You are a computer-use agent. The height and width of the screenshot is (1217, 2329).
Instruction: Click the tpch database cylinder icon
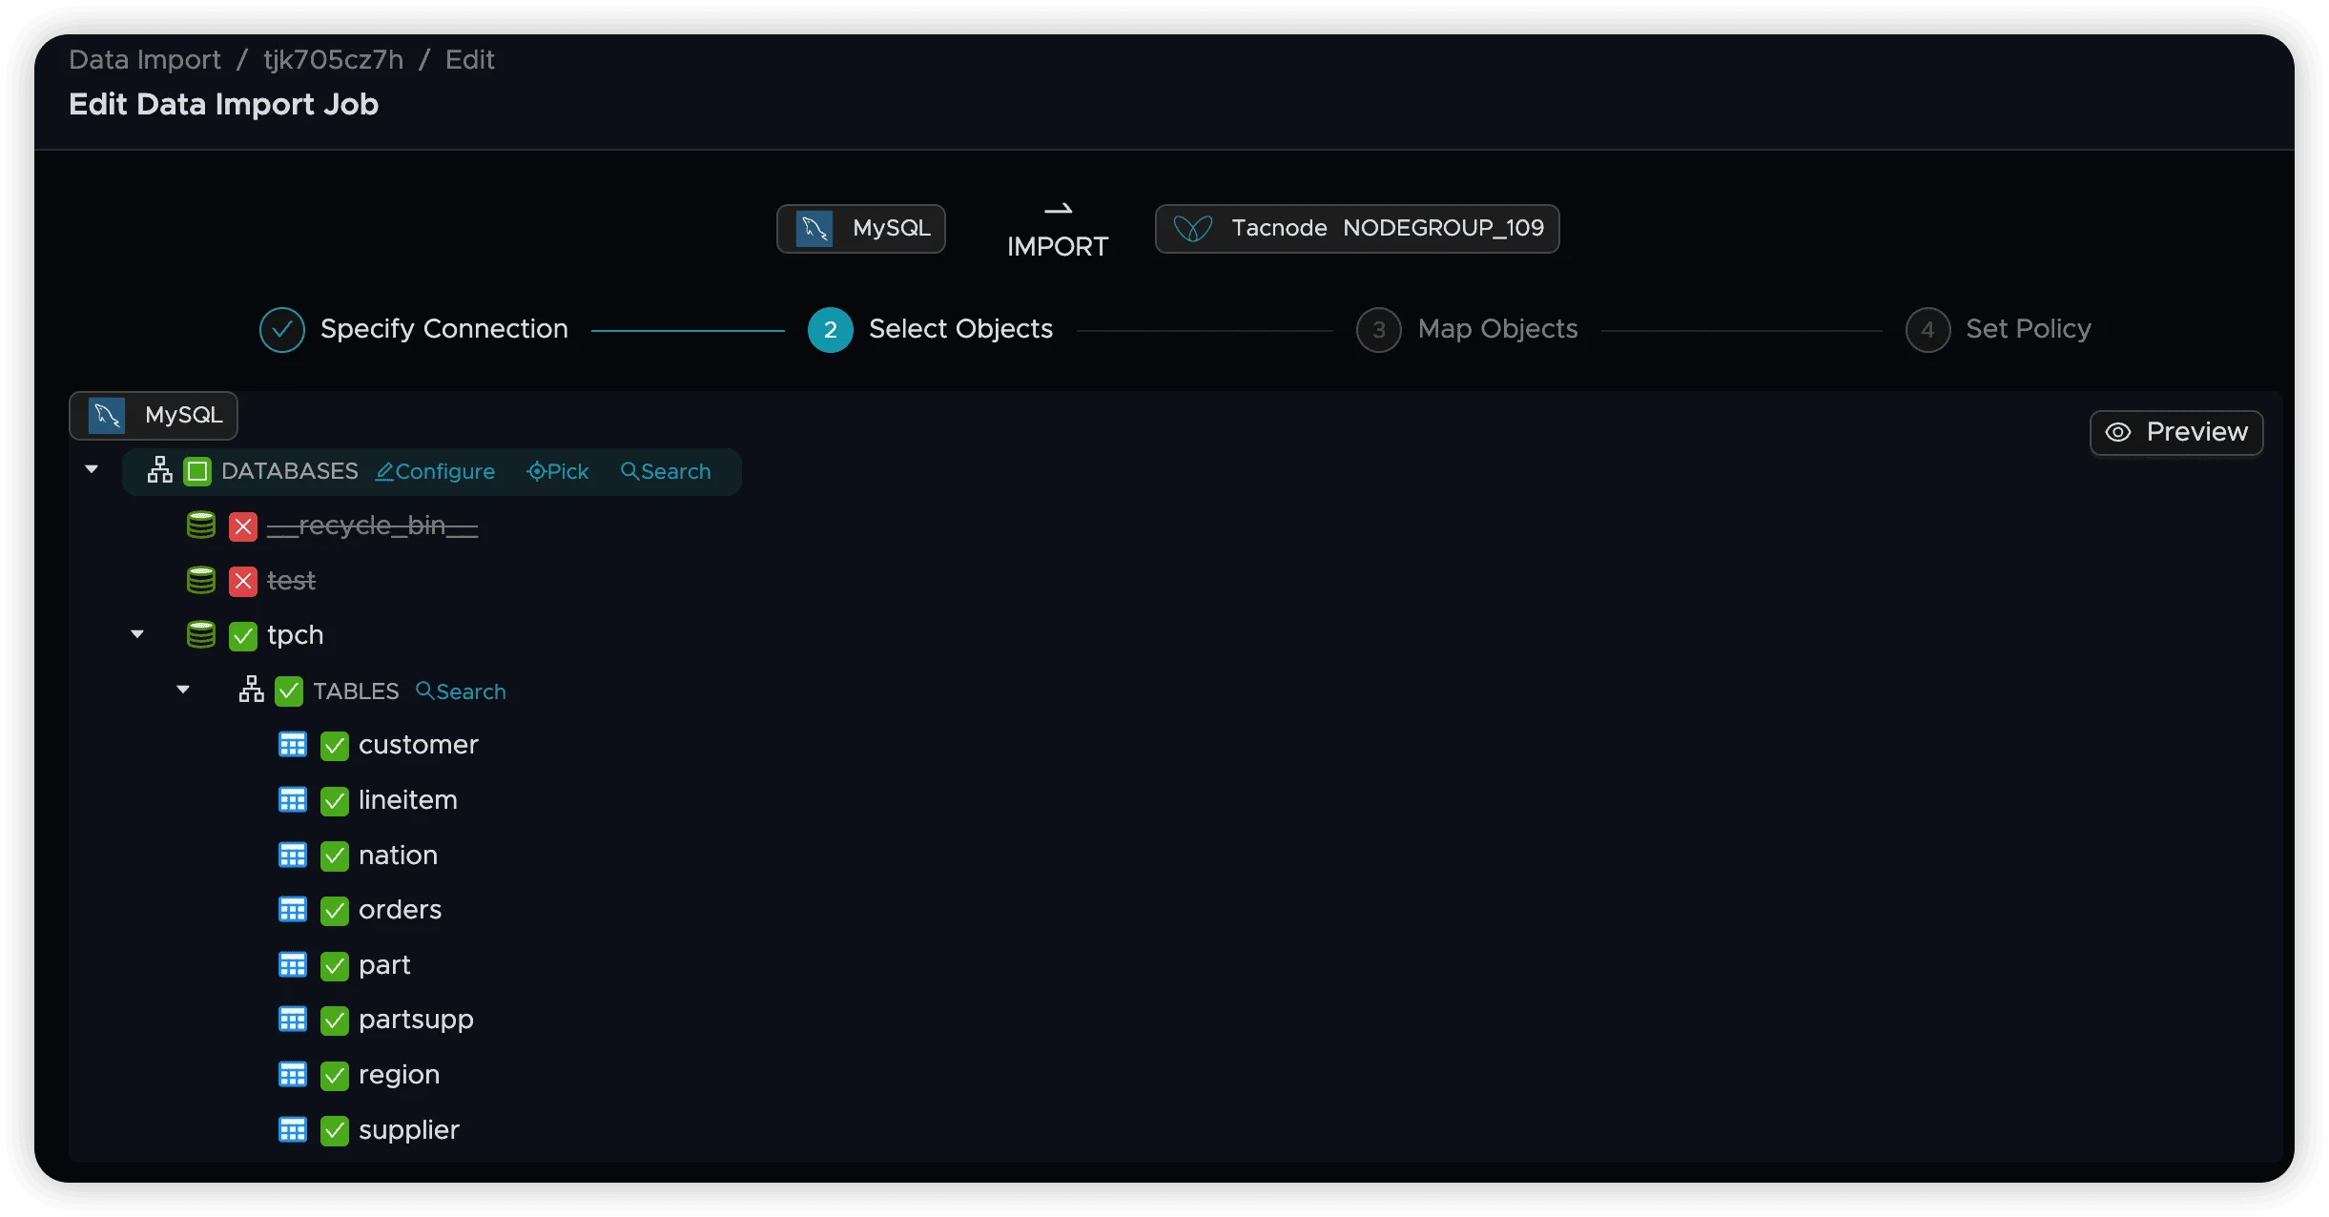[x=200, y=635]
